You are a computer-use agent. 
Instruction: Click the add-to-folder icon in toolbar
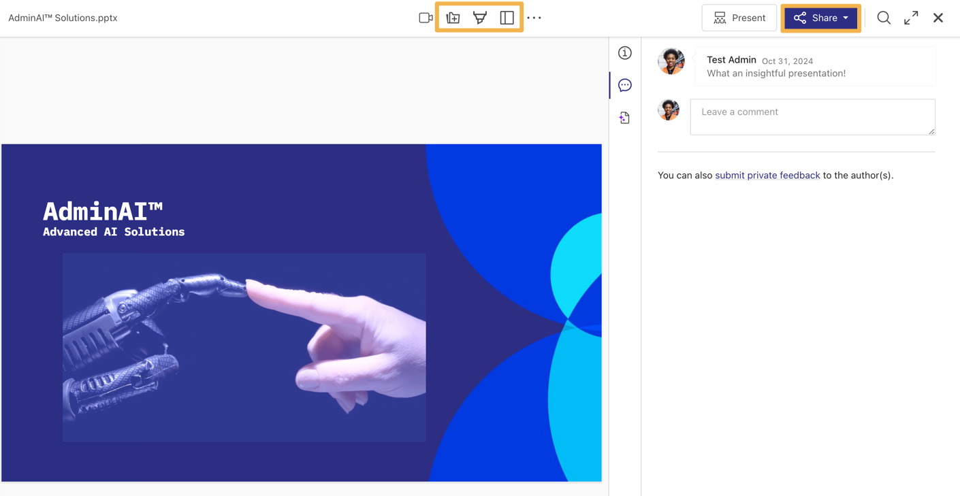point(453,18)
